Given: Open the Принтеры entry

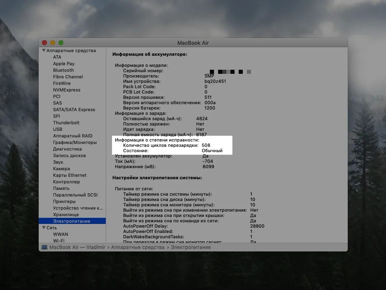Looking at the screenshot, I should 64,201.
